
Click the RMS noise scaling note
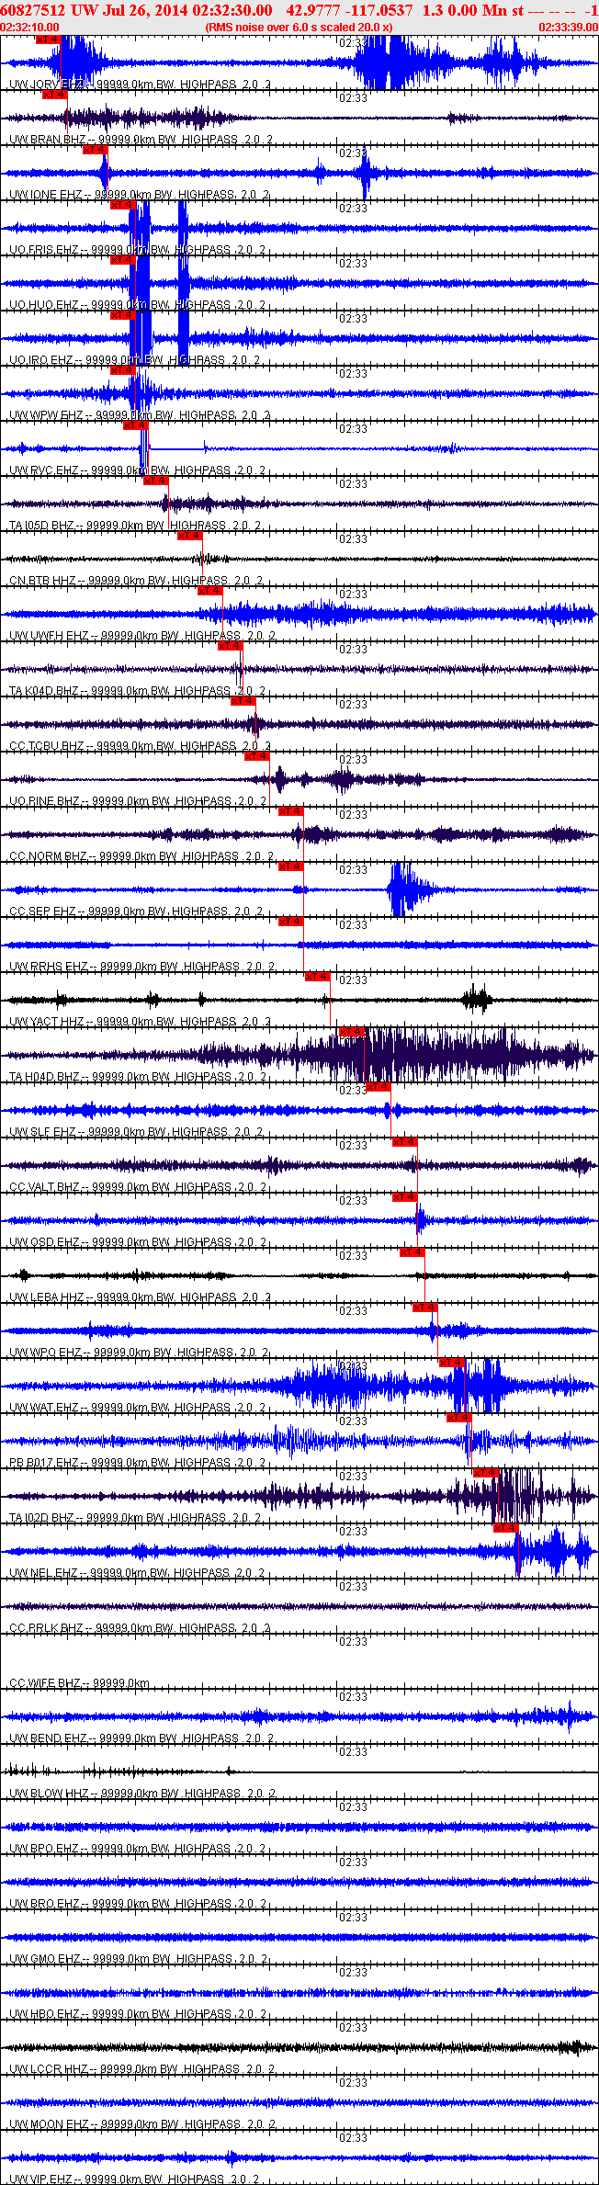tap(299, 28)
